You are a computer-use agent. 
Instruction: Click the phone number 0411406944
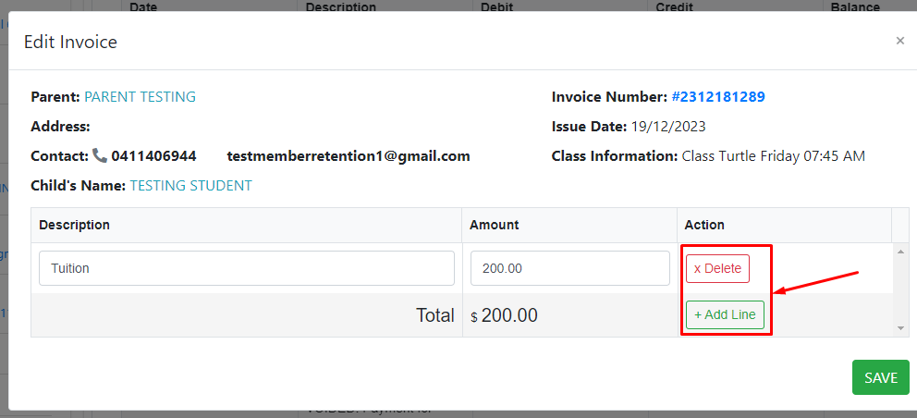coord(153,156)
